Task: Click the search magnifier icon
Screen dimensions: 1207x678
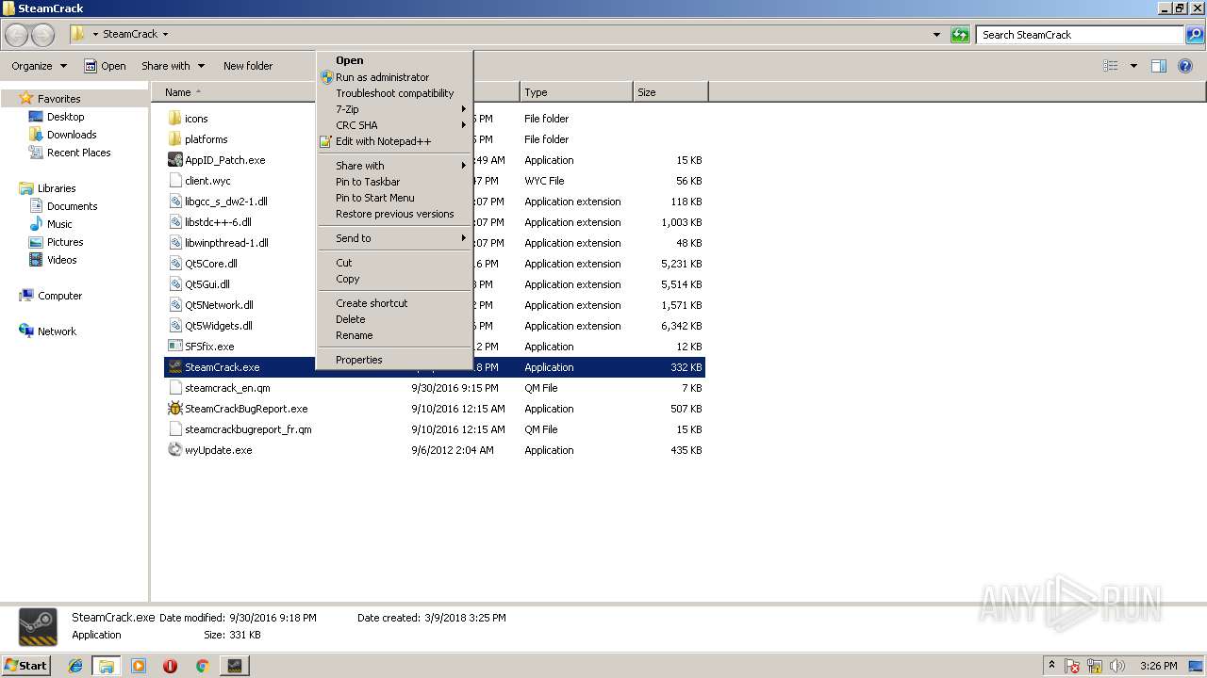Action: tap(1195, 35)
